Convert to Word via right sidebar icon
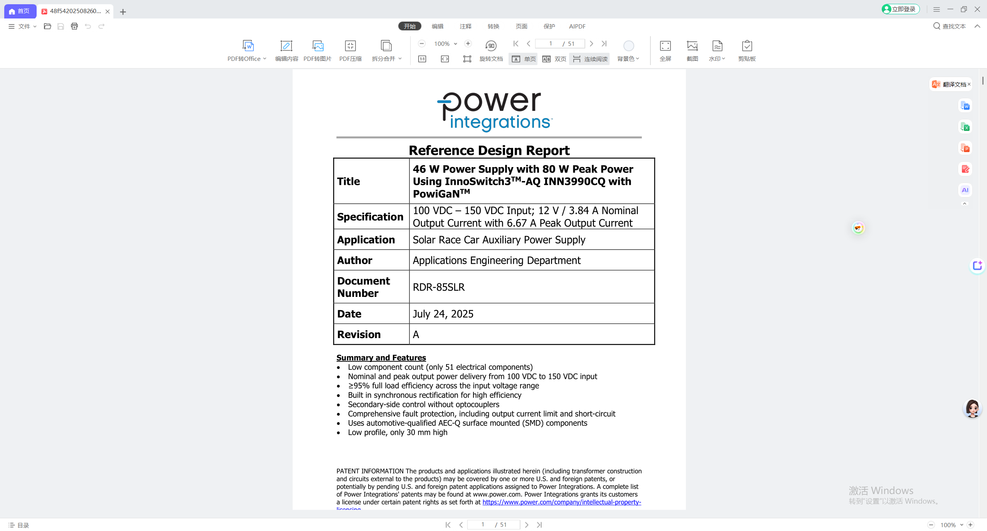 click(x=965, y=106)
